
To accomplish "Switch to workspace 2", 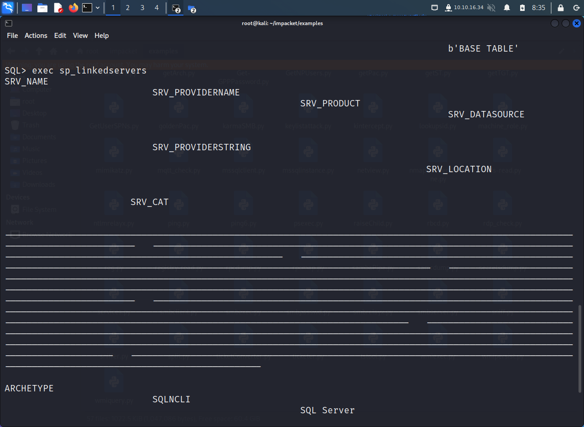I will point(128,8).
